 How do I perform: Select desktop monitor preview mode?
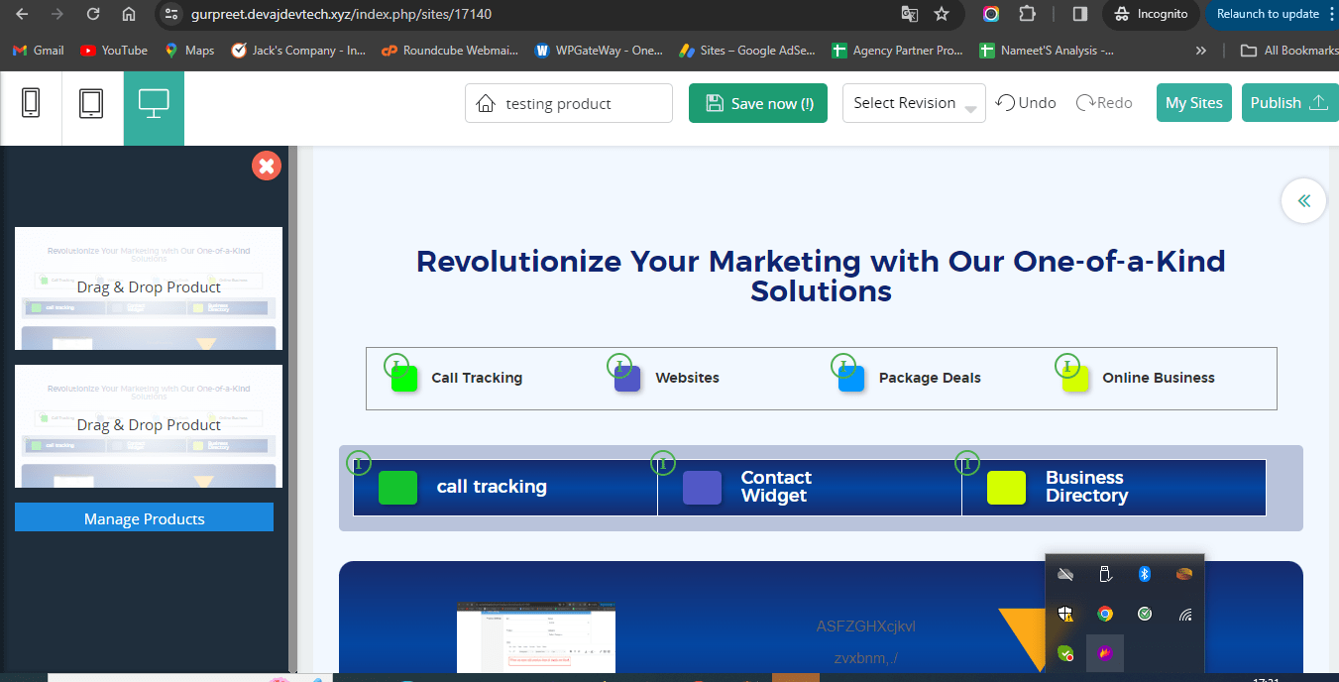tap(154, 103)
